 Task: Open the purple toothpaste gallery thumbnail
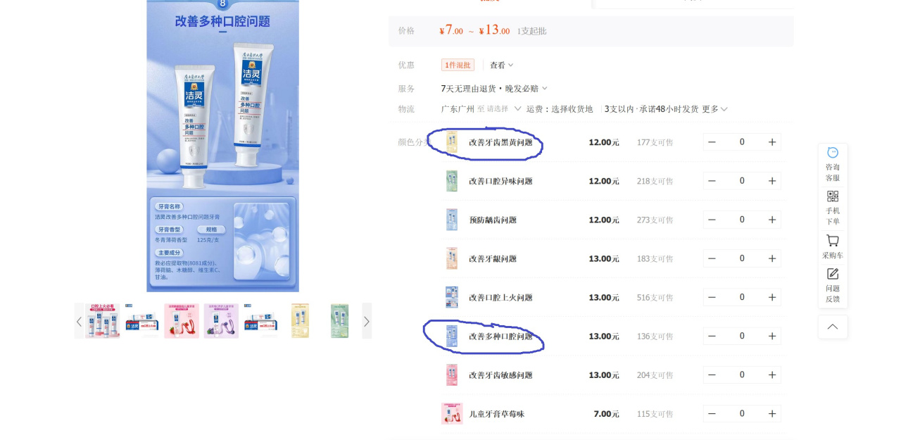click(x=221, y=321)
